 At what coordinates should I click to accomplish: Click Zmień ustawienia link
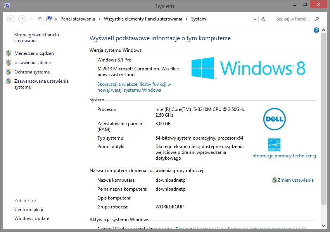pyautogui.click(x=295, y=180)
